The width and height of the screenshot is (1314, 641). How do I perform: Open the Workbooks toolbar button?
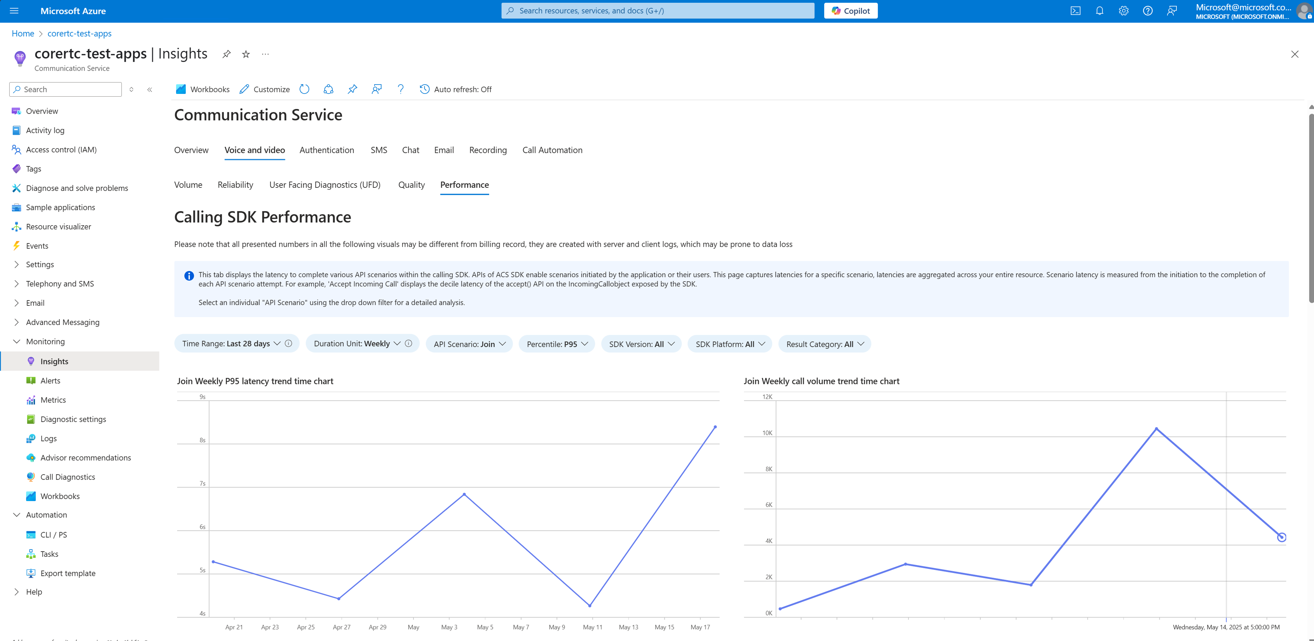[x=202, y=89]
